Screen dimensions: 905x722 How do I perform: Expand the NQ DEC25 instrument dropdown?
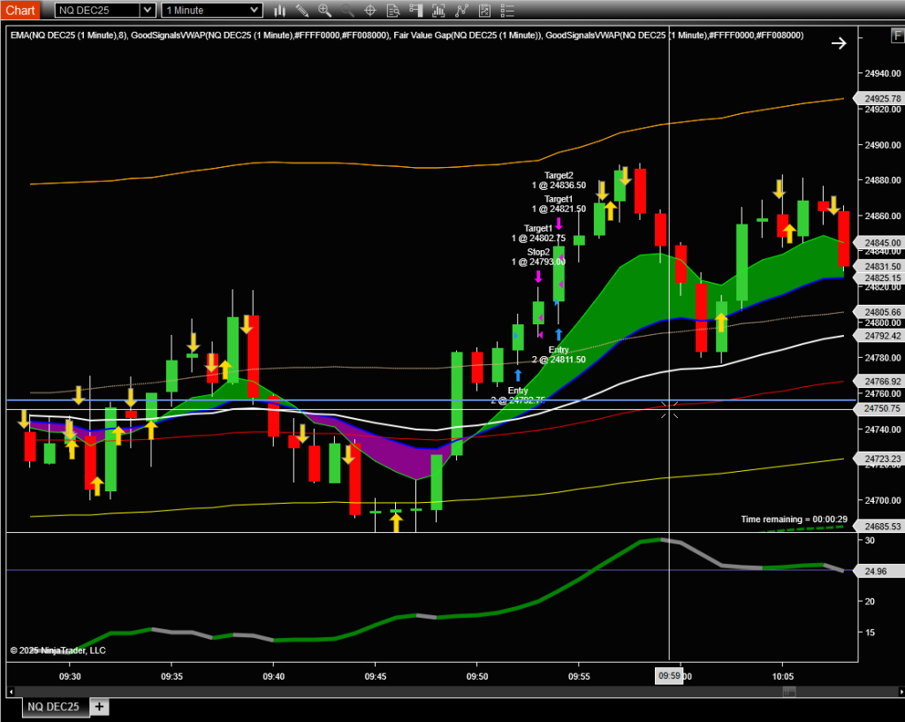[x=102, y=11]
